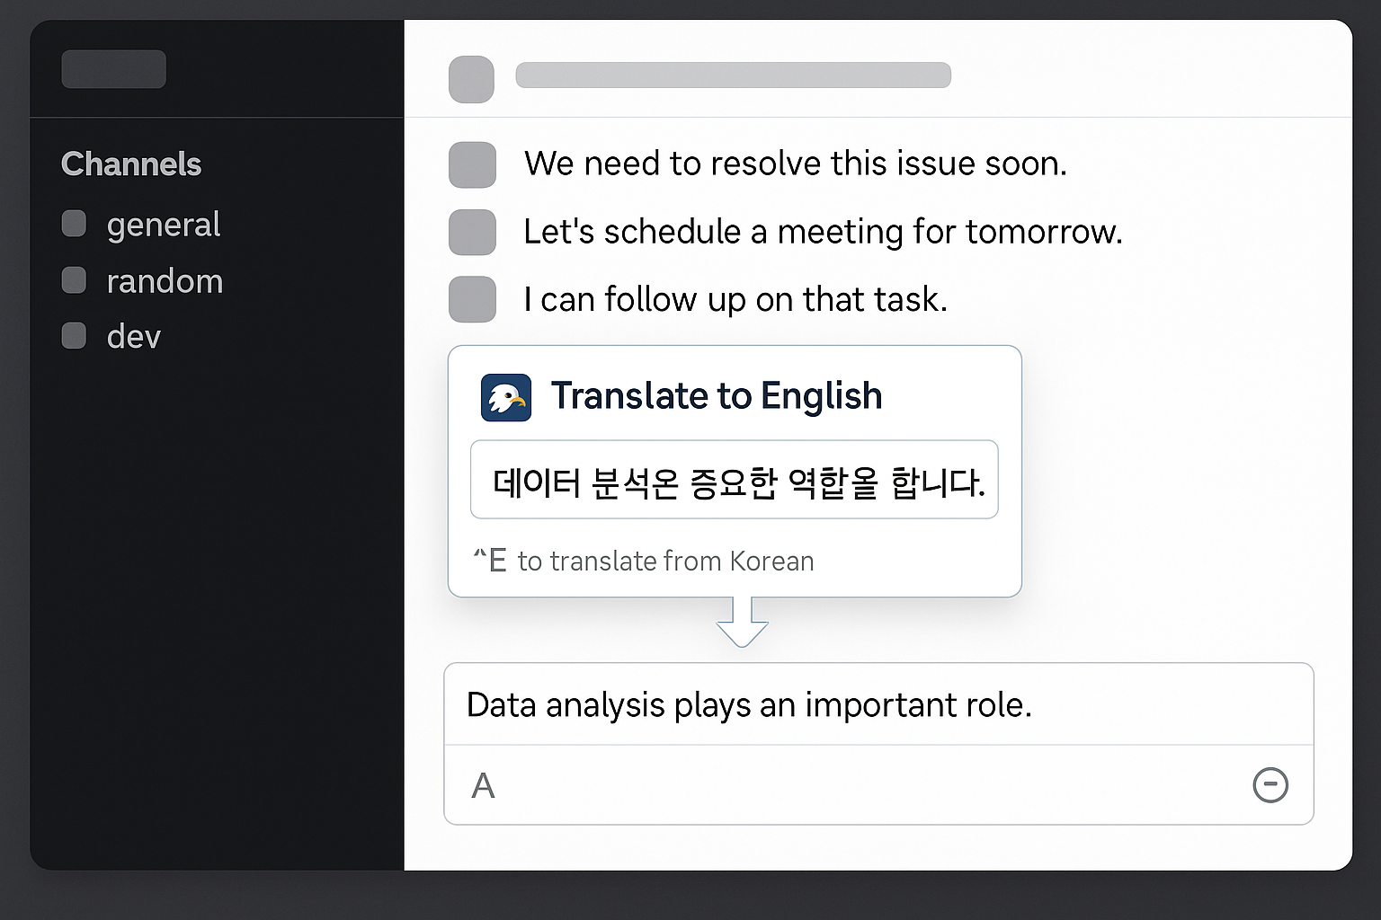Click avatar beside the meeting tomorrow message
Screen dimensions: 1381x920
click(472, 232)
